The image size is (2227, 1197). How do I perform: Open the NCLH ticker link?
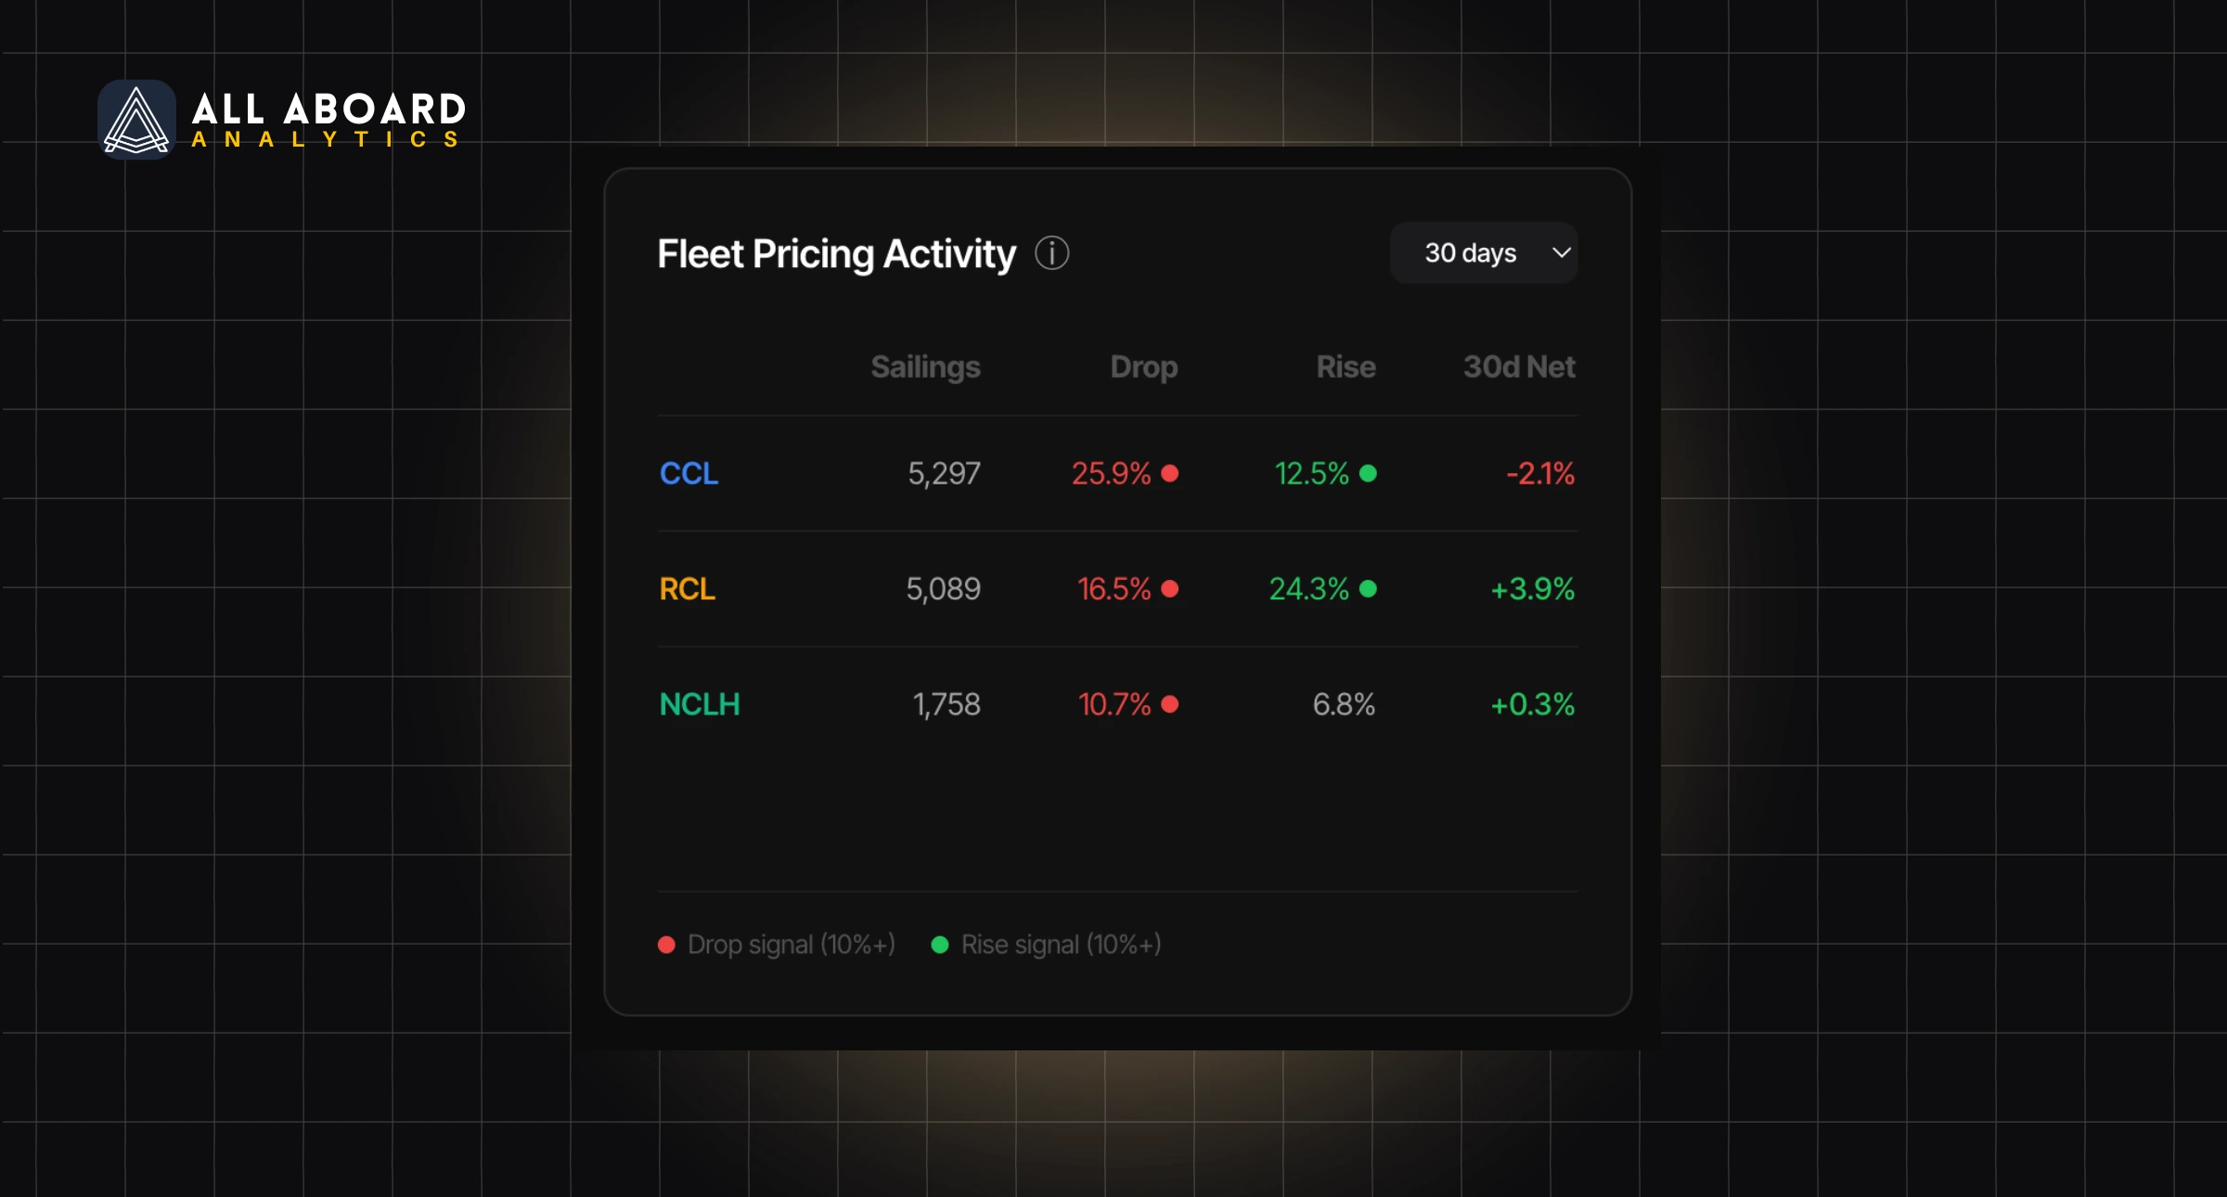click(699, 704)
